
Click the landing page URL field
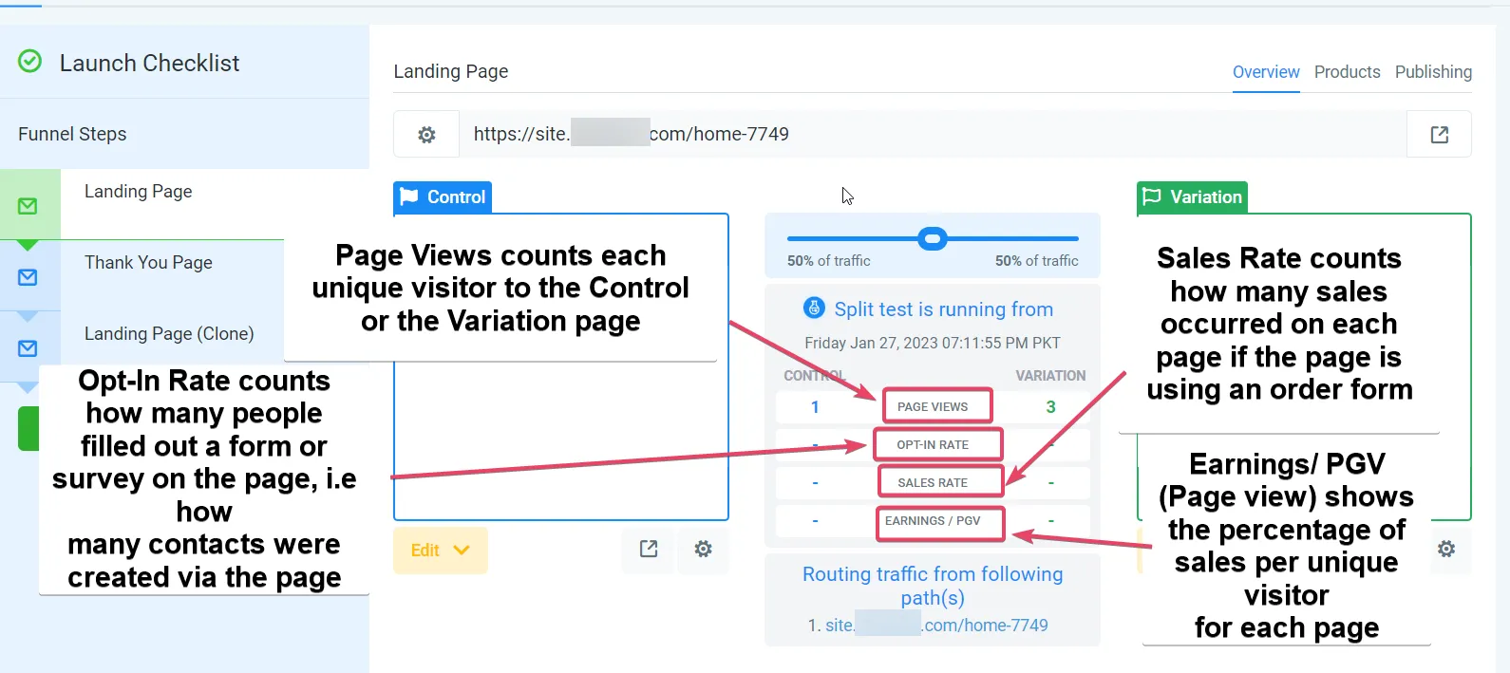pyautogui.click(x=933, y=135)
